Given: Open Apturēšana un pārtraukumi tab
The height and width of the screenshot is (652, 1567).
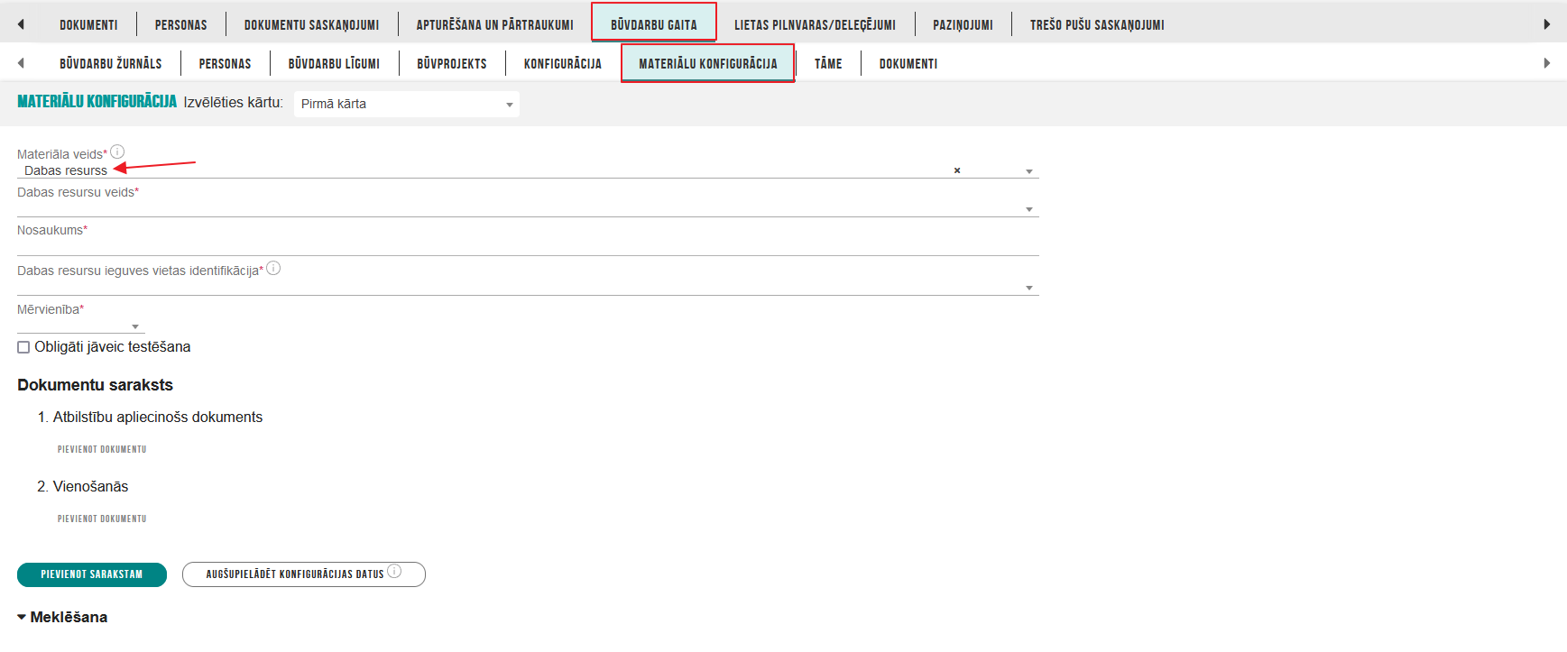Looking at the screenshot, I should pyautogui.click(x=494, y=25).
